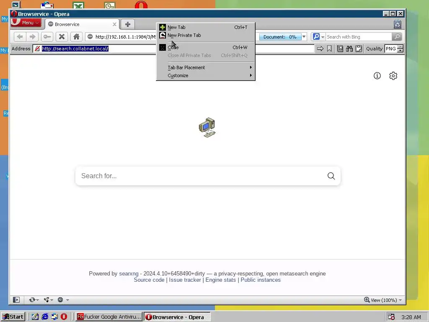Open the View (100%) zoom dropdown

[x=383, y=300]
